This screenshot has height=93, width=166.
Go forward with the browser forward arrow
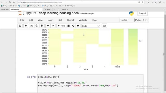[x=6, y=2]
